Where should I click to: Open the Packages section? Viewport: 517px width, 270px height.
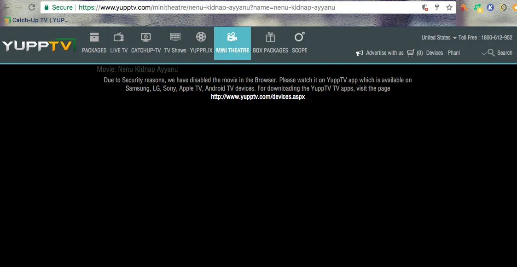[x=94, y=43]
